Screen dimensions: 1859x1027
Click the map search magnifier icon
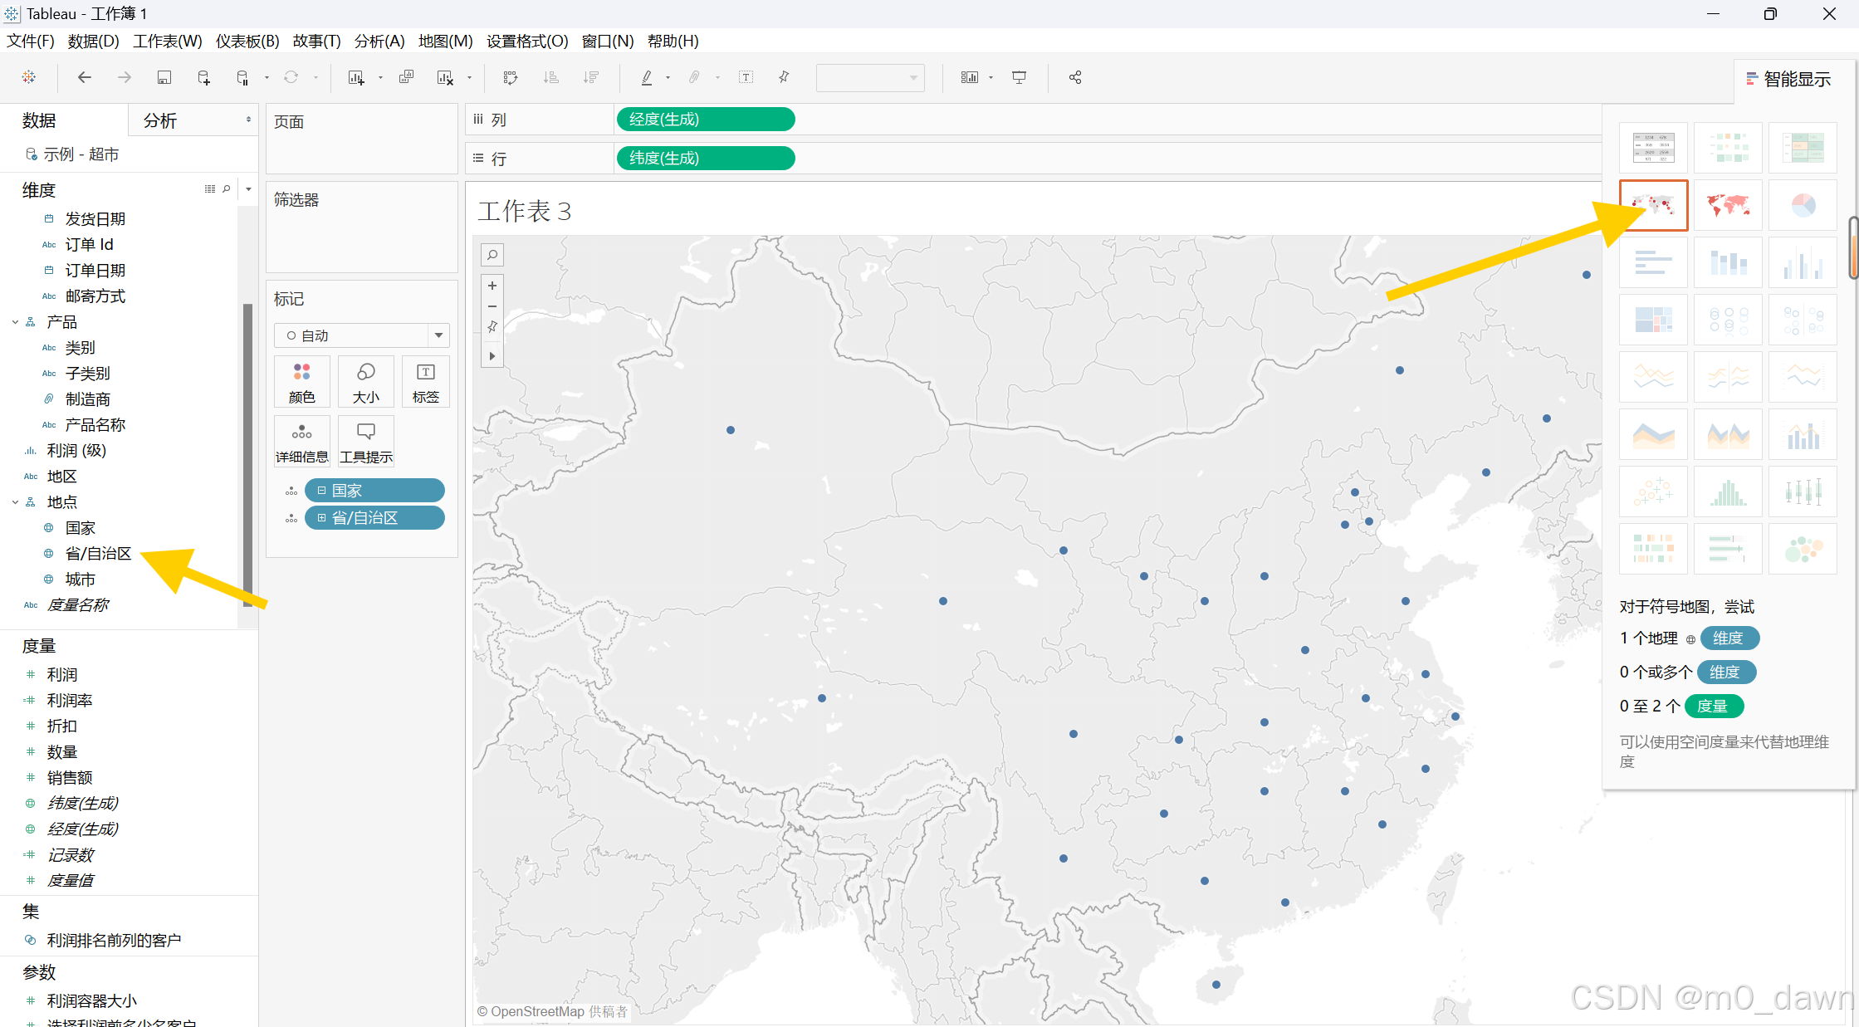[492, 255]
